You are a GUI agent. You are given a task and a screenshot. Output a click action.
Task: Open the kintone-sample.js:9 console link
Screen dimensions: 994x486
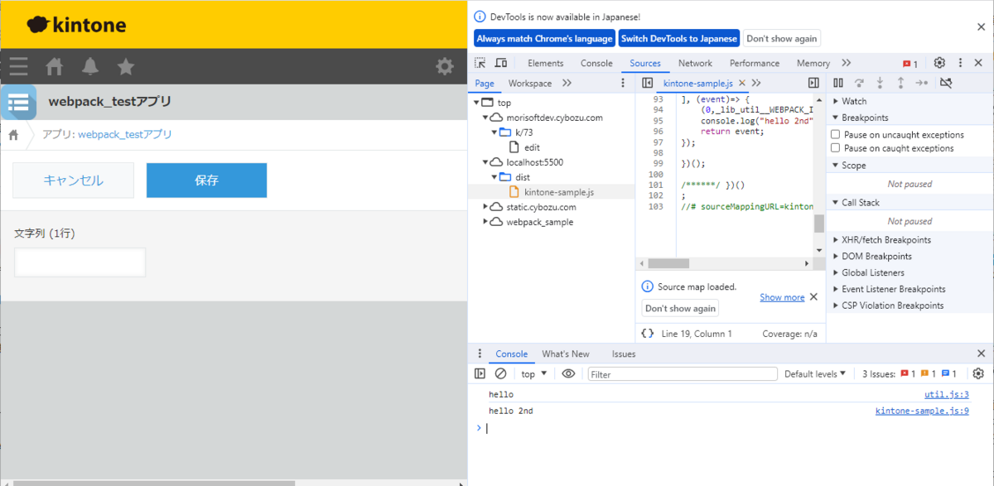(922, 411)
